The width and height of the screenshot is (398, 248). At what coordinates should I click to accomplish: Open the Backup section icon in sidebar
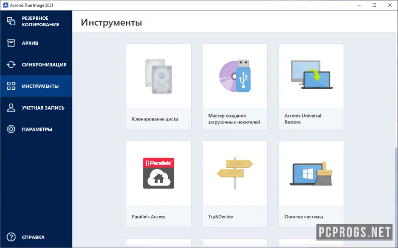pos(11,21)
